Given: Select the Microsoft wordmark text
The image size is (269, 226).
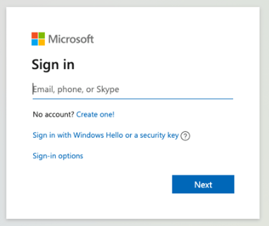Looking at the screenshot, I should 71,39.
